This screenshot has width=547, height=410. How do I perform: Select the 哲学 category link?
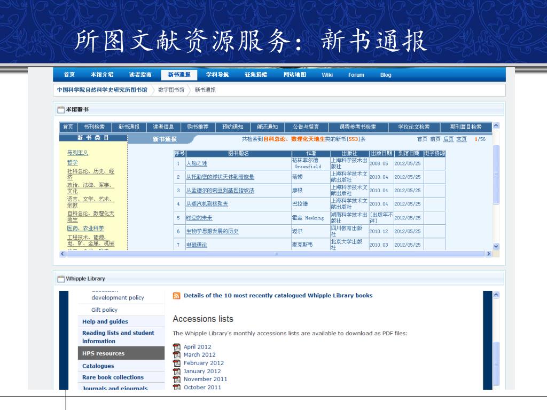[73, 162]
